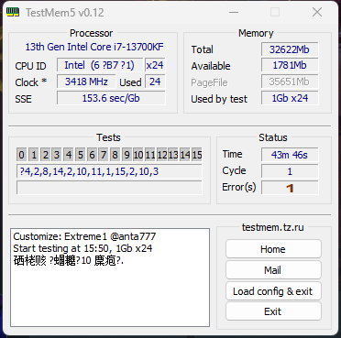Click the Start testing at 15:50 line
Screen dimensions: 341x338
(x=82, y=248)
